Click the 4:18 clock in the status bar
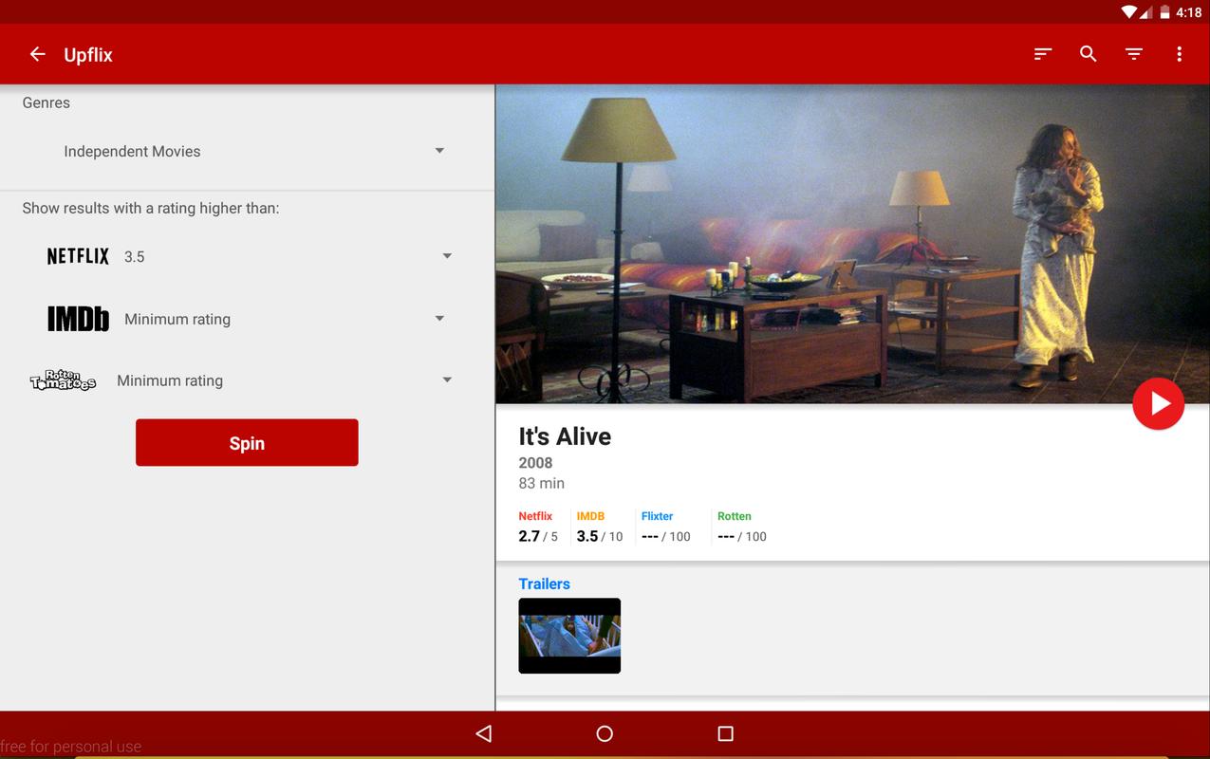 1189,12
